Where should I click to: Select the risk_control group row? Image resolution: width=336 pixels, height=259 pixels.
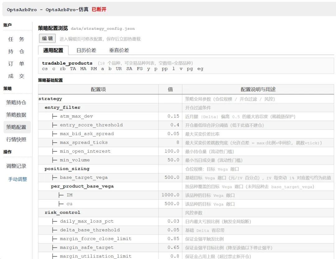pyautogui.click(x=186, y=212)
